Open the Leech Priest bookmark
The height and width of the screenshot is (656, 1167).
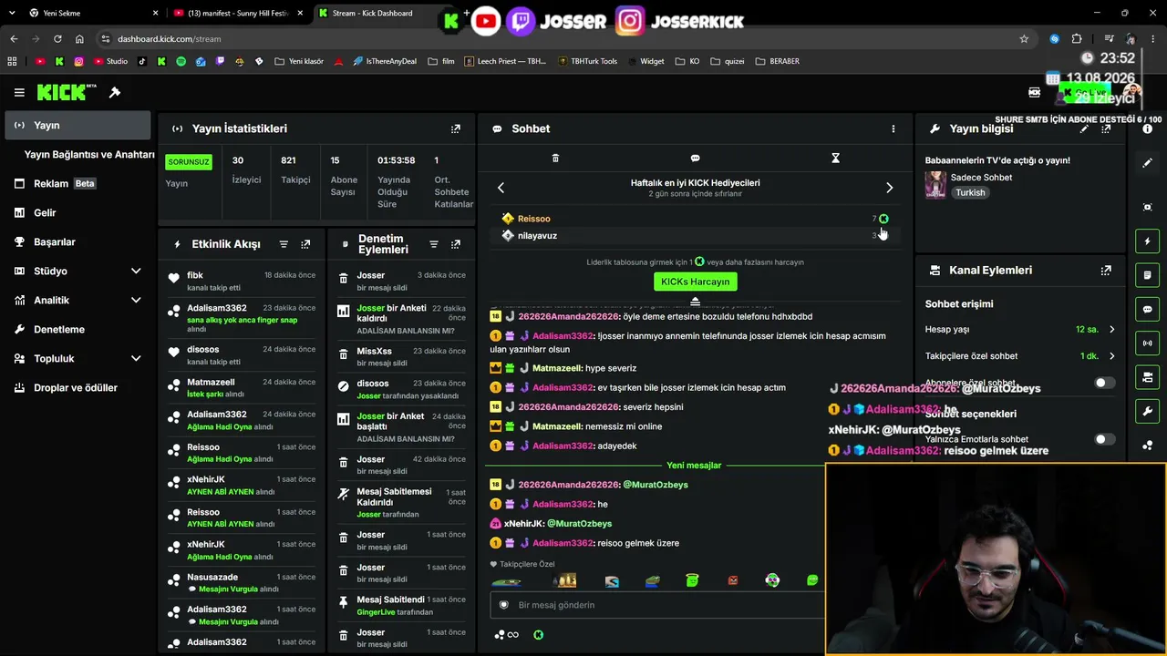504,61
